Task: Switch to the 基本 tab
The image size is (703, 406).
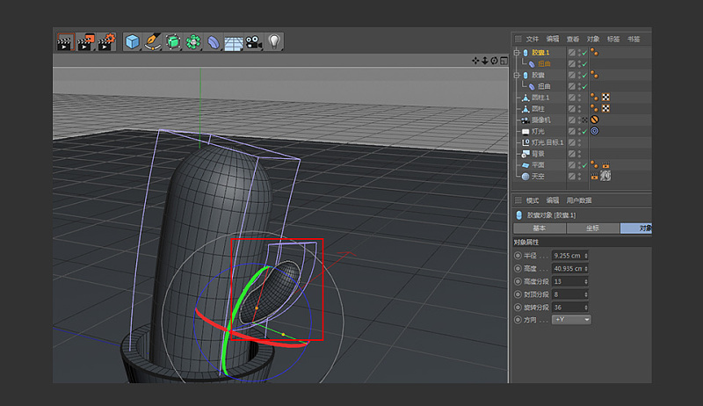Action: (539, 228)
